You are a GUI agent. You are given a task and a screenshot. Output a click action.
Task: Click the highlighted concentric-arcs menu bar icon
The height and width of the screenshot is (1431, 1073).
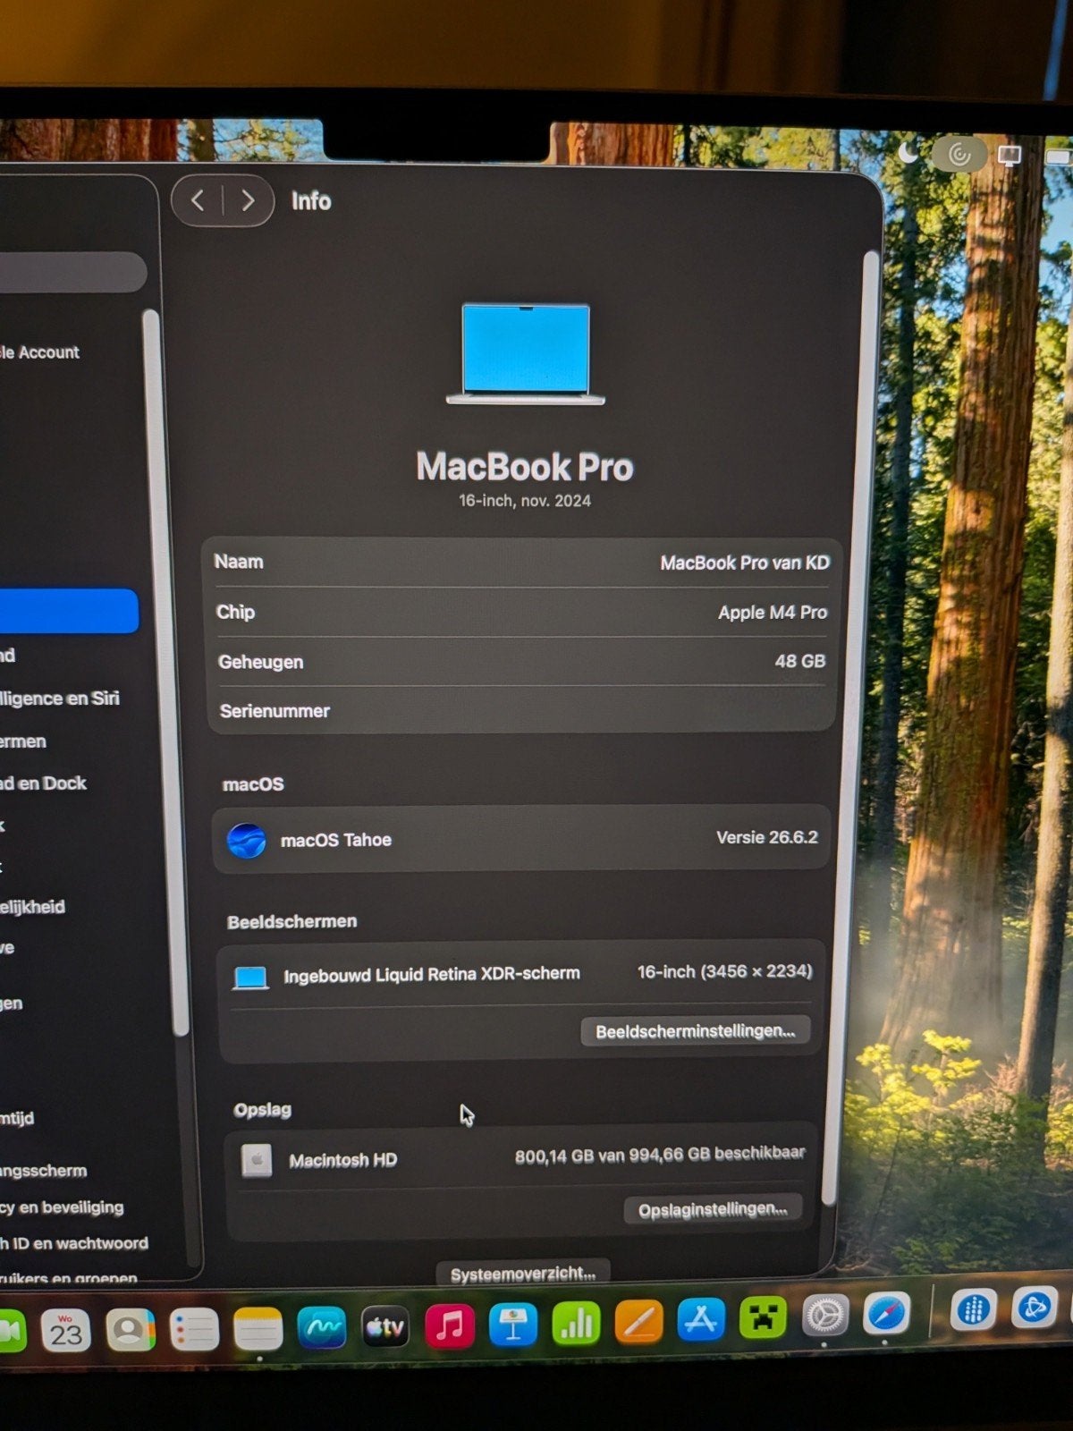coord(959,155)
